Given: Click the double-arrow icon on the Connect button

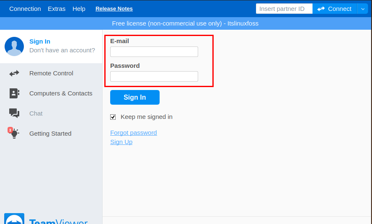Looking at the screenshot, I should (x=321, y=9).
